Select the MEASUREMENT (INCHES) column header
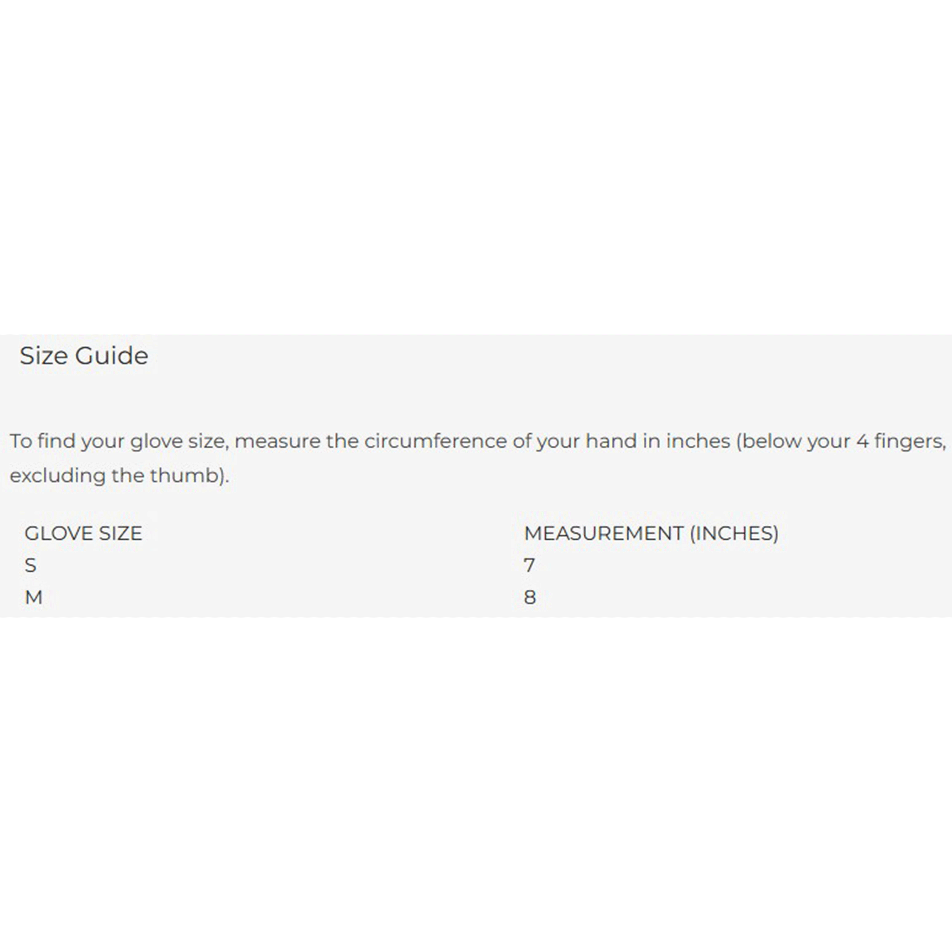Image resolution: width=952 pixels, height=952 pixels. tap(651, 533)
